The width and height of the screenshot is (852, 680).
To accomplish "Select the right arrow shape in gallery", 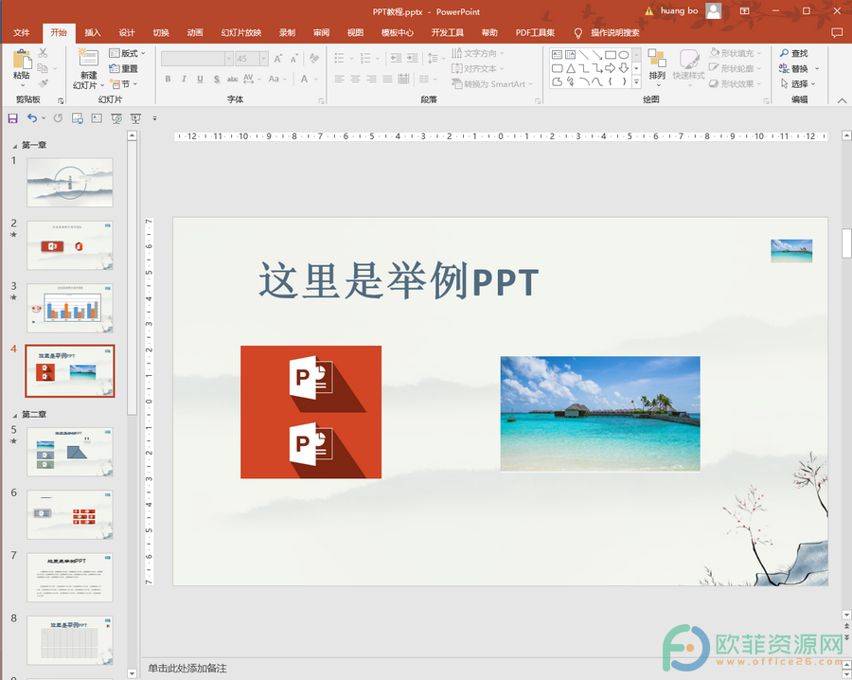I will [x=611, y=68].
